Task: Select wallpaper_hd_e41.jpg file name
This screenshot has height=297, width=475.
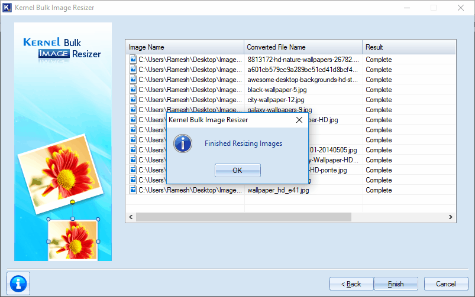Action: [278, 190]
